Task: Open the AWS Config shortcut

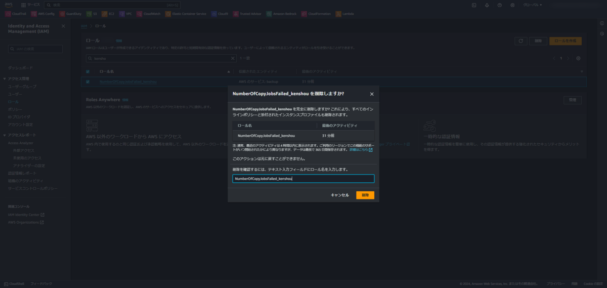Action: tap(43, 14)
